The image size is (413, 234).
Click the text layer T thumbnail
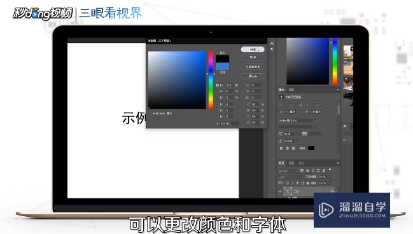tap(288, 191)
